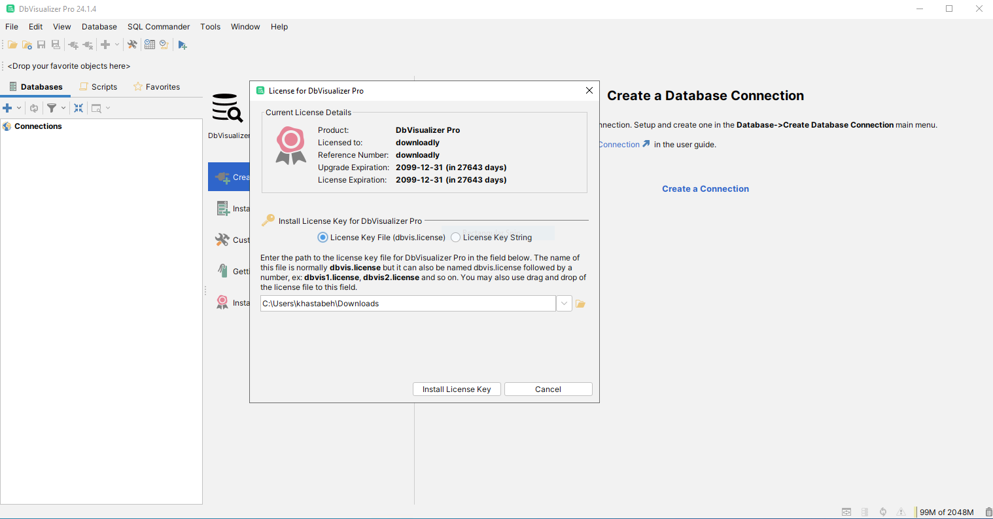The image size is (993, 519).
Task: Click the Install License Key button
Action: click(x=457, y=389)
